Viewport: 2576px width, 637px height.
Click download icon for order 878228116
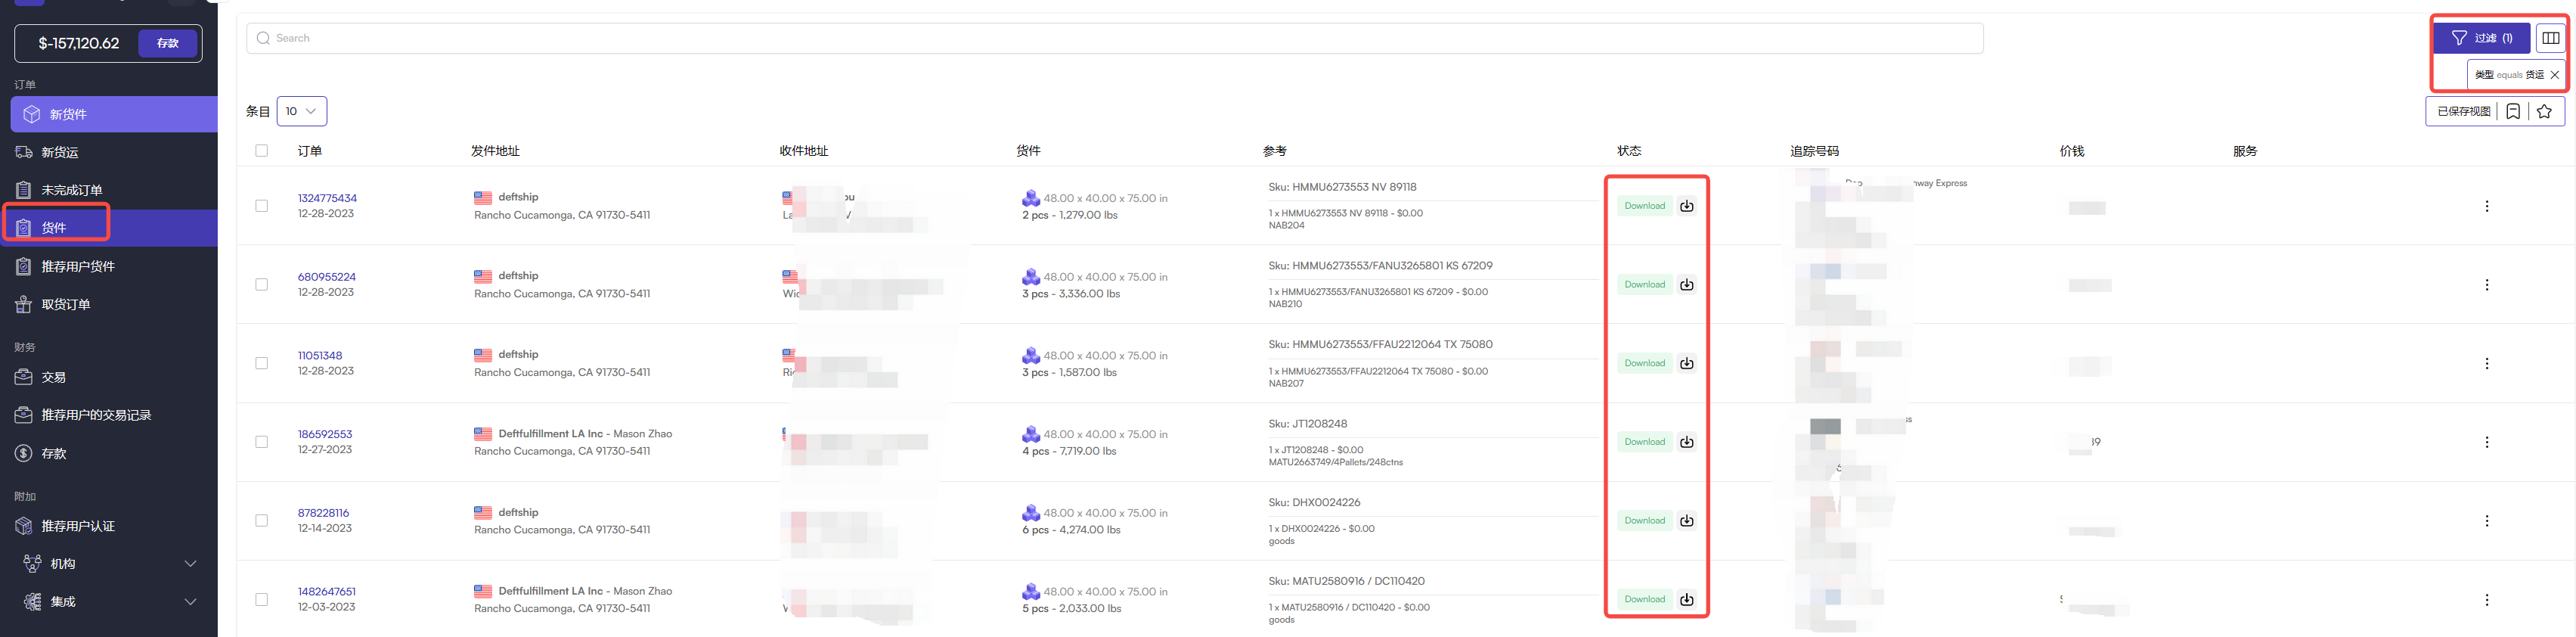pyautogui.click(x=1686, y=521)
